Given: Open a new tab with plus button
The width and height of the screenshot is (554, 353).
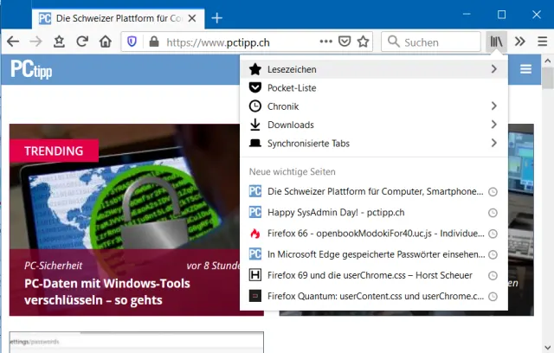Looking at the screenshot, I should [217, 17].
